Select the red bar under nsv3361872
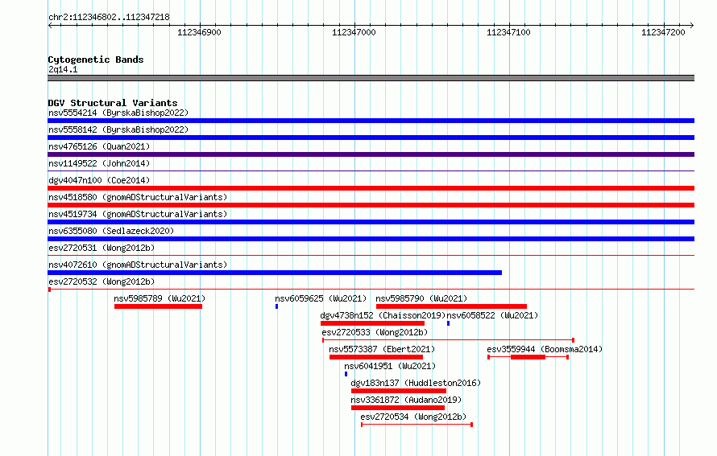Image resolution: width=717 pixels, height=456 pixels. click(398, 408)
